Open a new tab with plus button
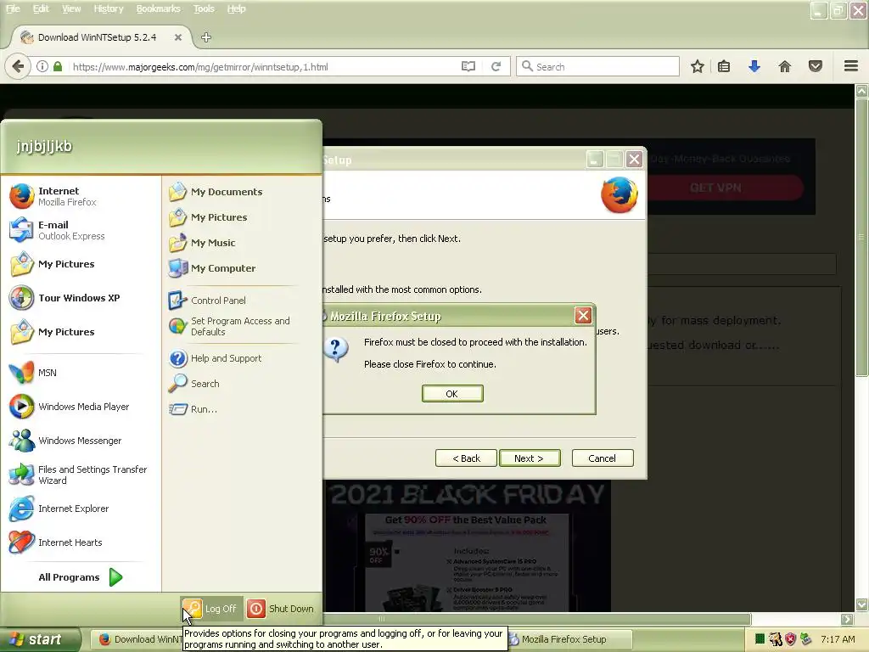Viewport: 869px width, 652px height. [206, 37]
